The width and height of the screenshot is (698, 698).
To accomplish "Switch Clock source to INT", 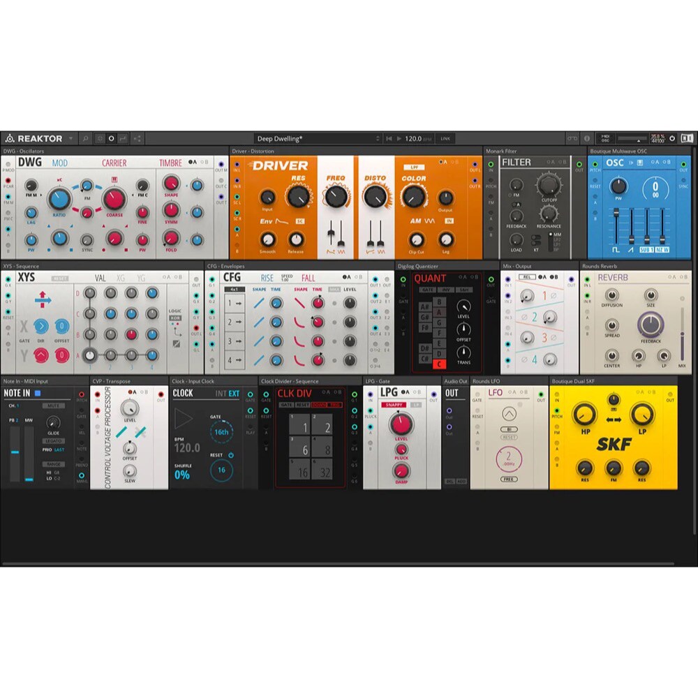I will [221, 394].
